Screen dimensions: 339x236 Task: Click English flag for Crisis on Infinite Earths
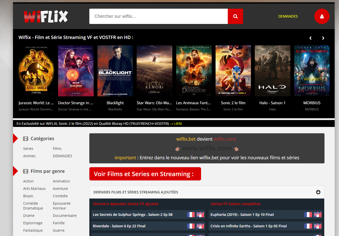pyautogui.click(x=318, y=226)
